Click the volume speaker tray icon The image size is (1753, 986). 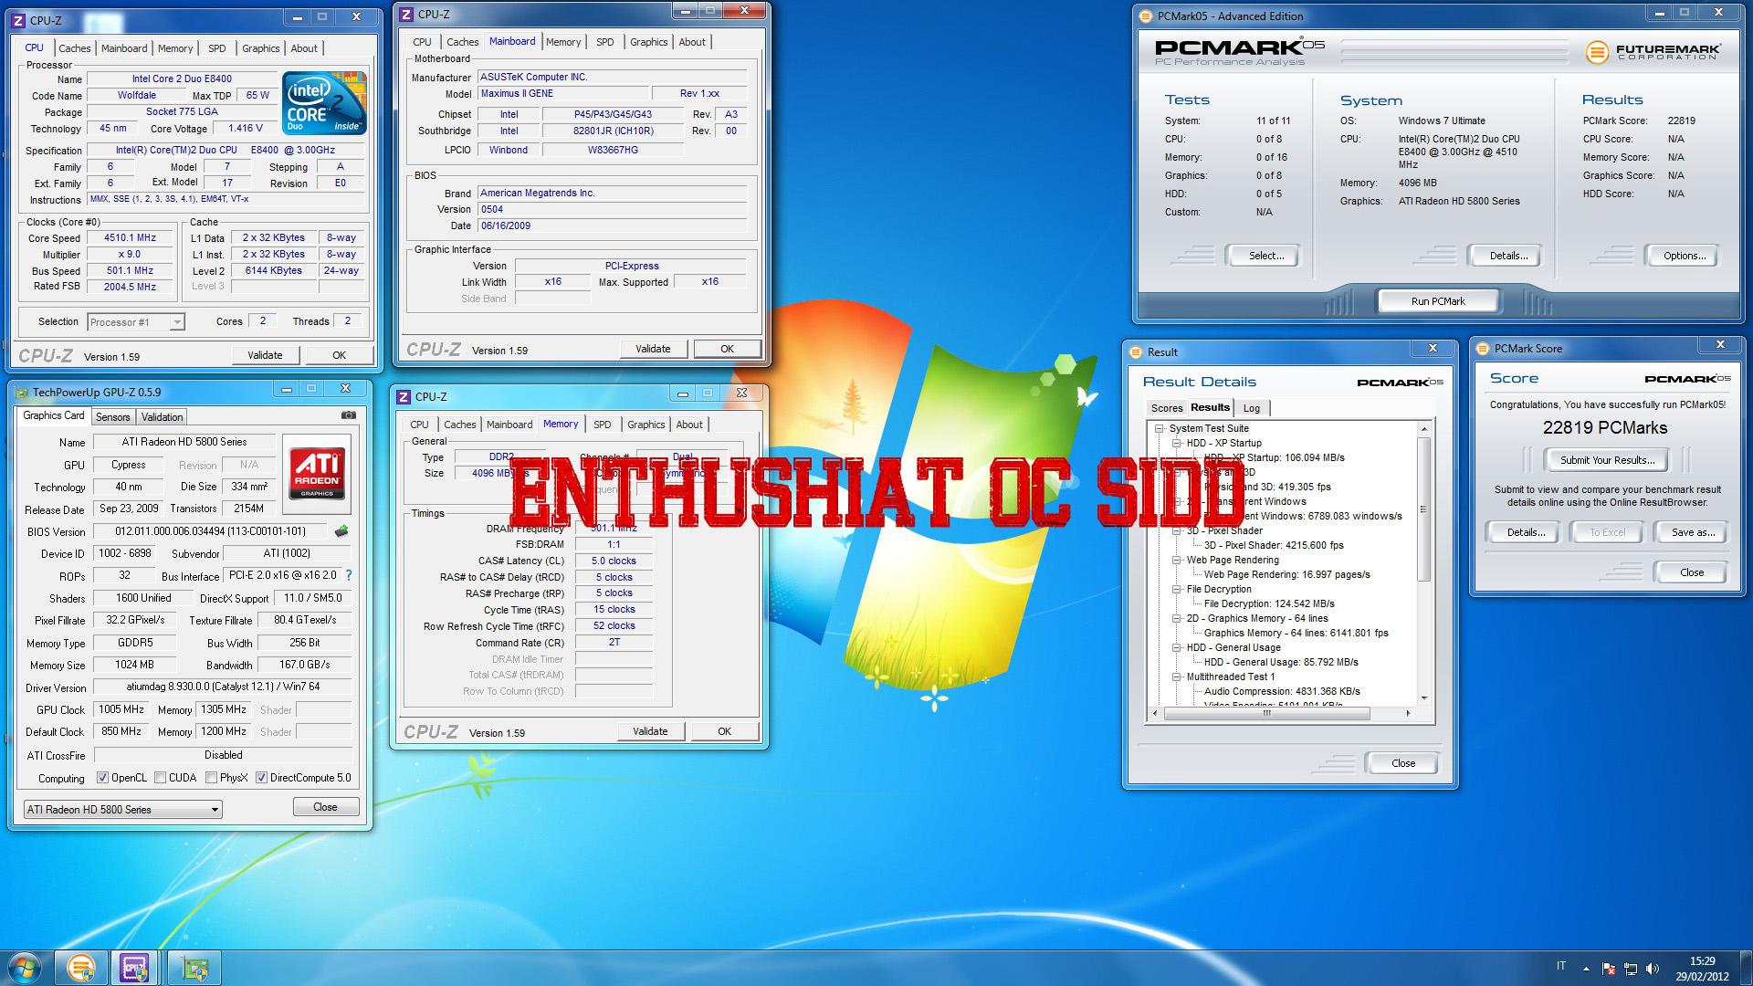point(1653,969)
